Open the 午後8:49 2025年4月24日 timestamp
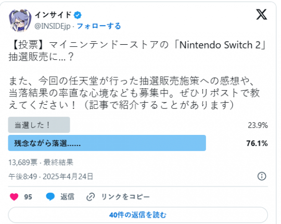The height and width of the screenshot is (224, 281). [x=50, y=177]
